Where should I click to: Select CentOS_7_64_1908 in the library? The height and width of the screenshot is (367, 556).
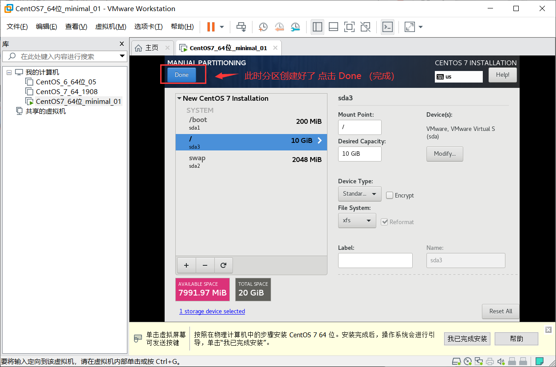(x=67, y=91)
